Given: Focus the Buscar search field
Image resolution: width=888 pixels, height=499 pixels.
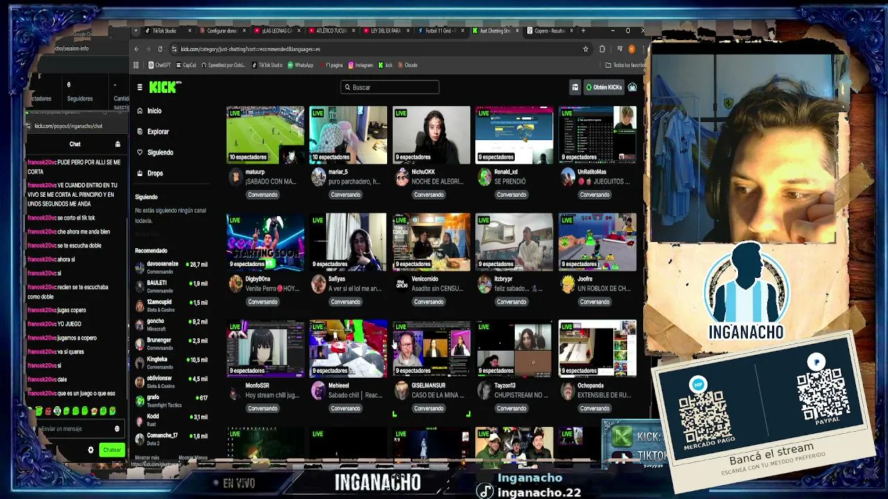Looking at the screenshot, I should click(x=390, y=87).
